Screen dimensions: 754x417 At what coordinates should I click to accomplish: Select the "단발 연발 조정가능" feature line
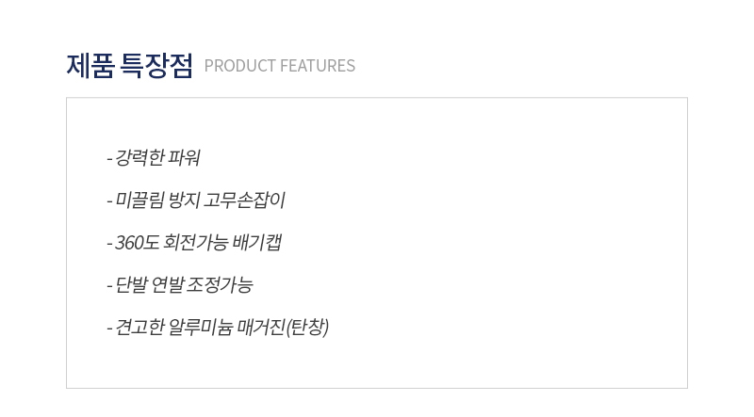(x=179, y=284)
